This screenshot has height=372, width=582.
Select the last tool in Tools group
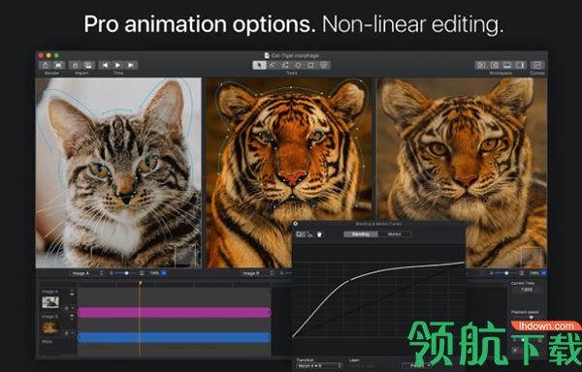tap(324, 65)
